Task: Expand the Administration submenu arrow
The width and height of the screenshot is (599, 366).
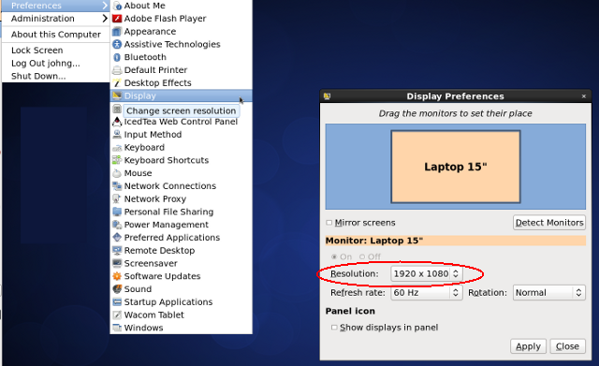Action: pyautogui.click(x=105, y=19)
